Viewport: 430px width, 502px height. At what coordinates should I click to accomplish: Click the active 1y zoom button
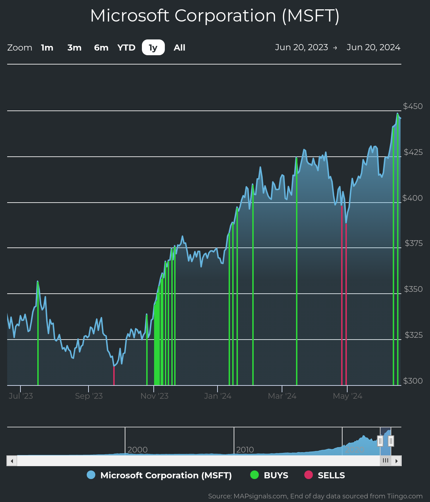point(153,48)
